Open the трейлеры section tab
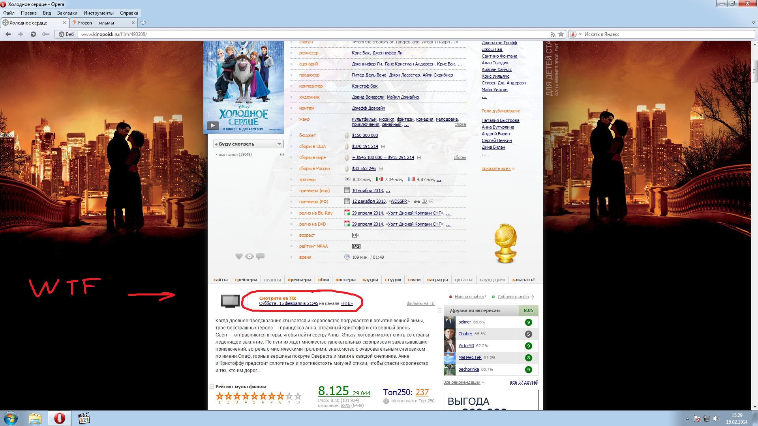 click(x=246, y=280)
